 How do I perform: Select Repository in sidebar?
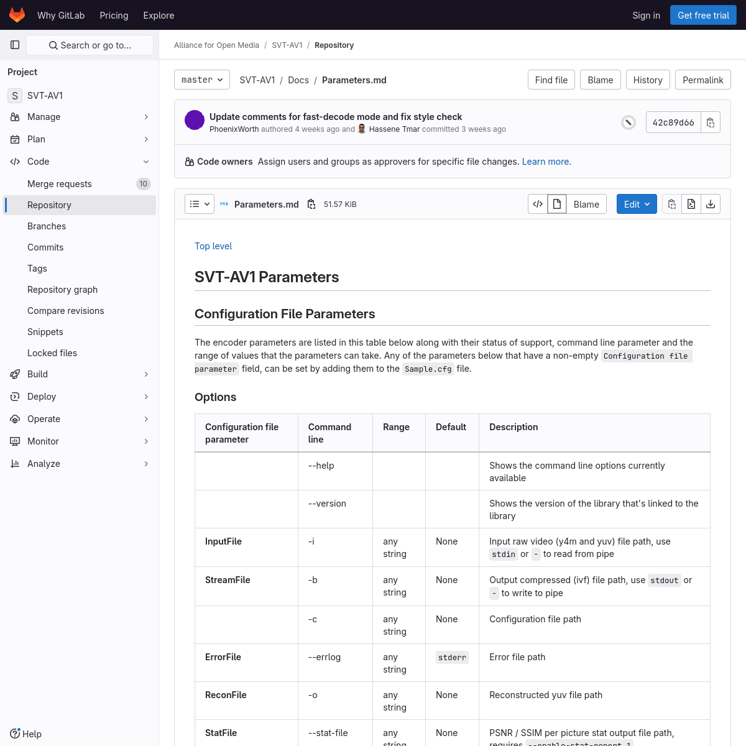[80, 205]
